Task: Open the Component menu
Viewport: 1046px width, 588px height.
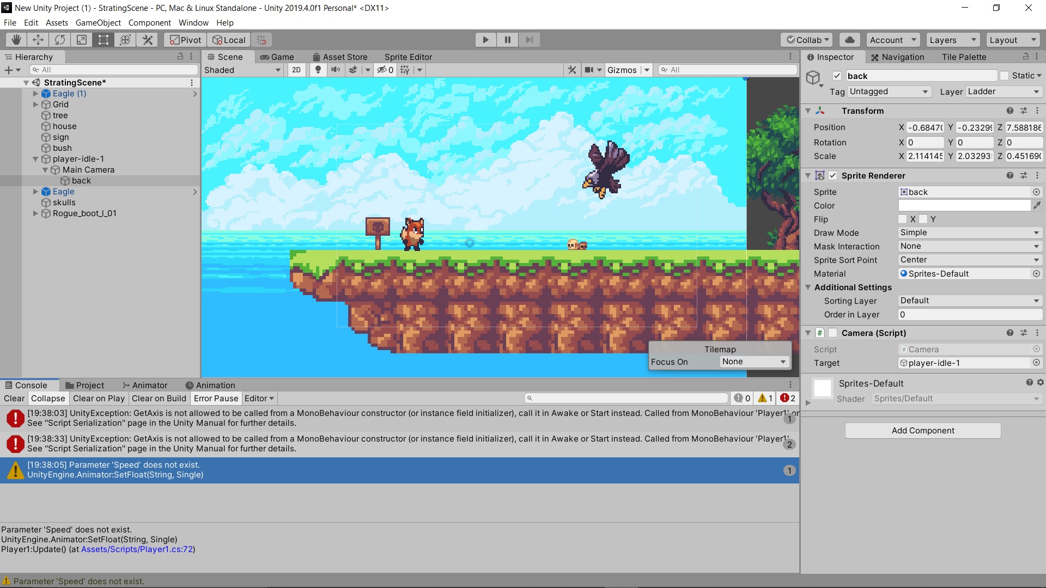Action: [x=150, y=22]
